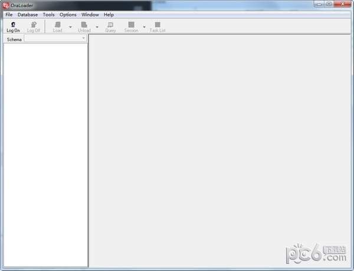Open the Schema combo box
The image size is (354, 271).
[55, 38]
